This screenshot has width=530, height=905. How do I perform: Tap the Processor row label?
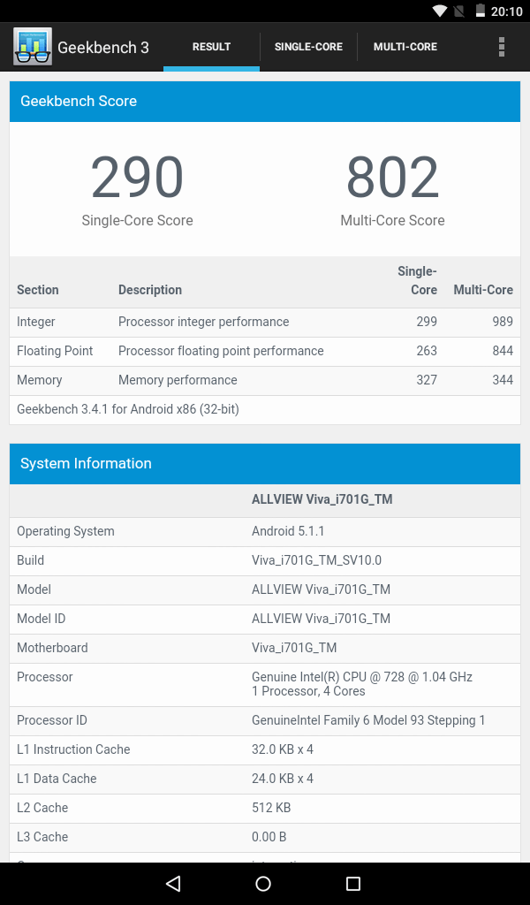[x=44, y=676]
